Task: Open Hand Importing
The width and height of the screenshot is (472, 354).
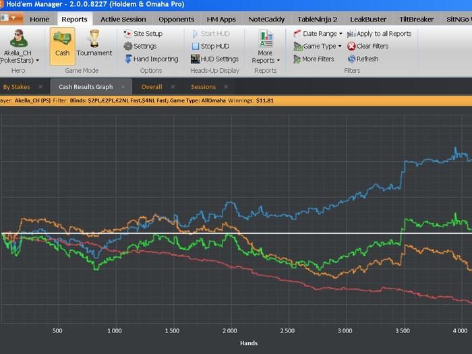Action: [x=152, y=59]
